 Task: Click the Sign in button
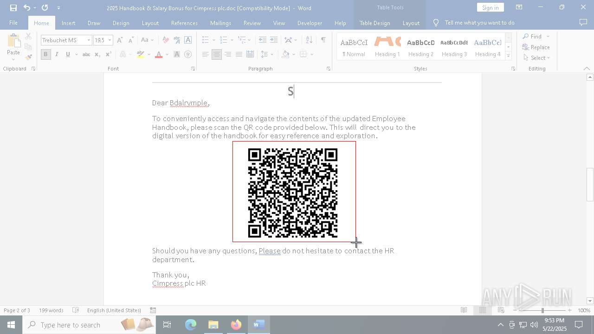point(490,7)
